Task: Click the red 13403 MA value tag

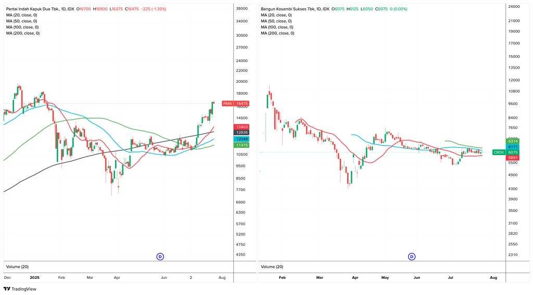Action: [242, 127]
